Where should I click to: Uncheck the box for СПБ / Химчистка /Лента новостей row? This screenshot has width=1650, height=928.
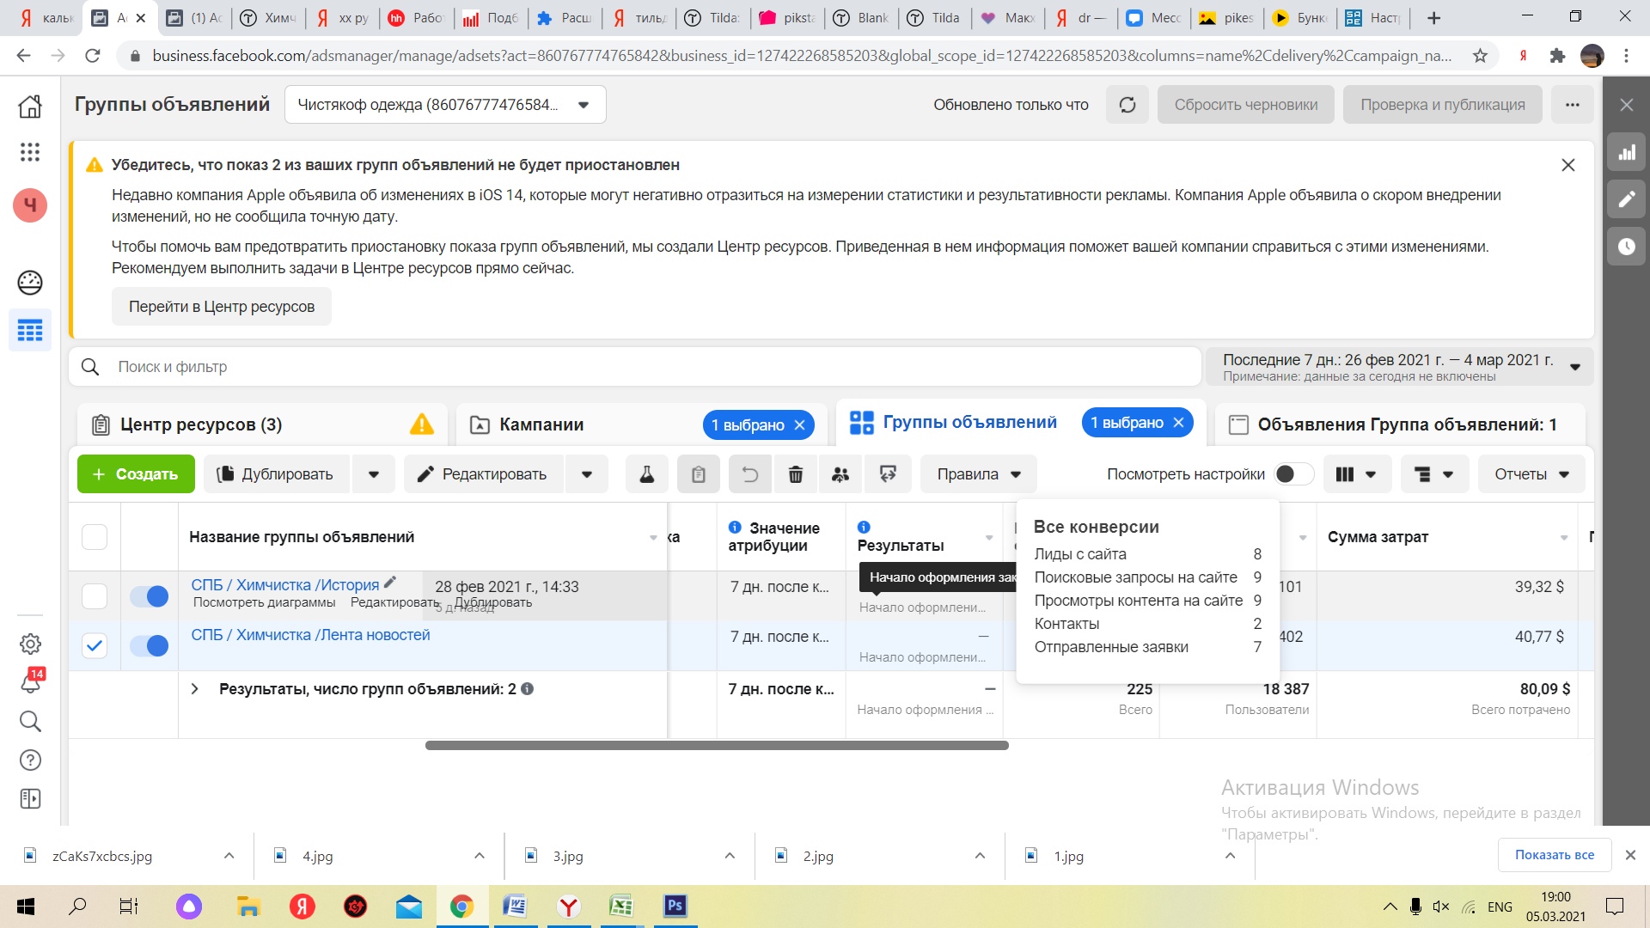coord(95,646)
